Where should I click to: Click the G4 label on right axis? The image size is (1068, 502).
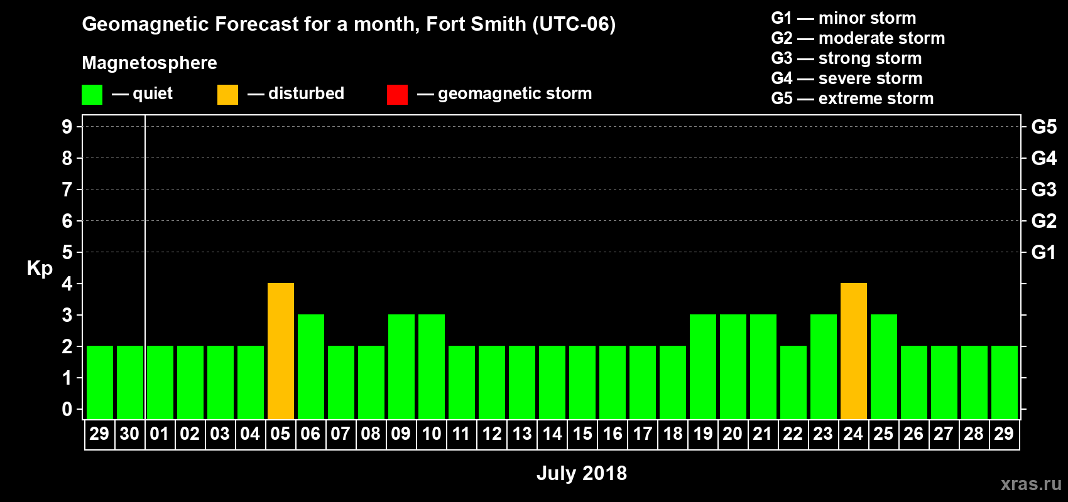coord(1044,158)
